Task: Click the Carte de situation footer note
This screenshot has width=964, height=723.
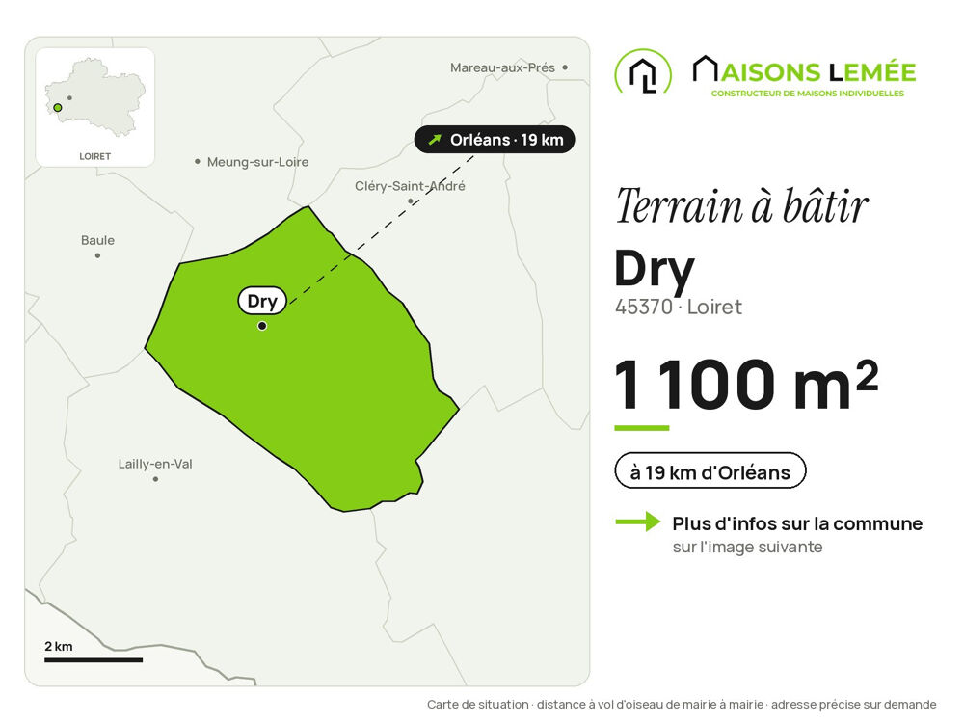Action: tap(682, 704)
